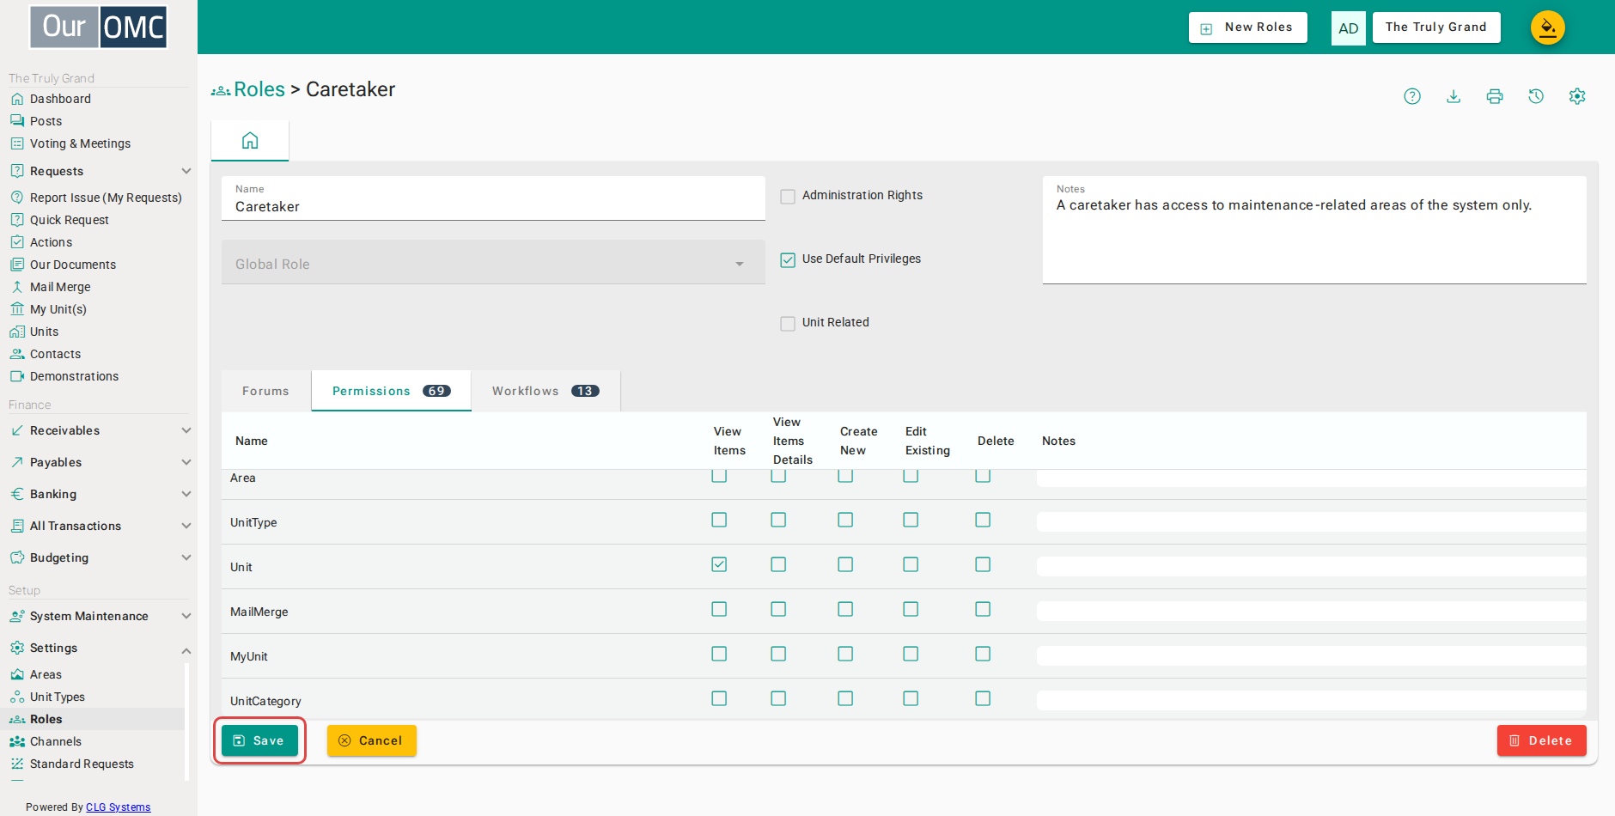Viewport: 1615px width, 816px height.
Task: Switch to the Workflows tab
Action: coord(545,391)
